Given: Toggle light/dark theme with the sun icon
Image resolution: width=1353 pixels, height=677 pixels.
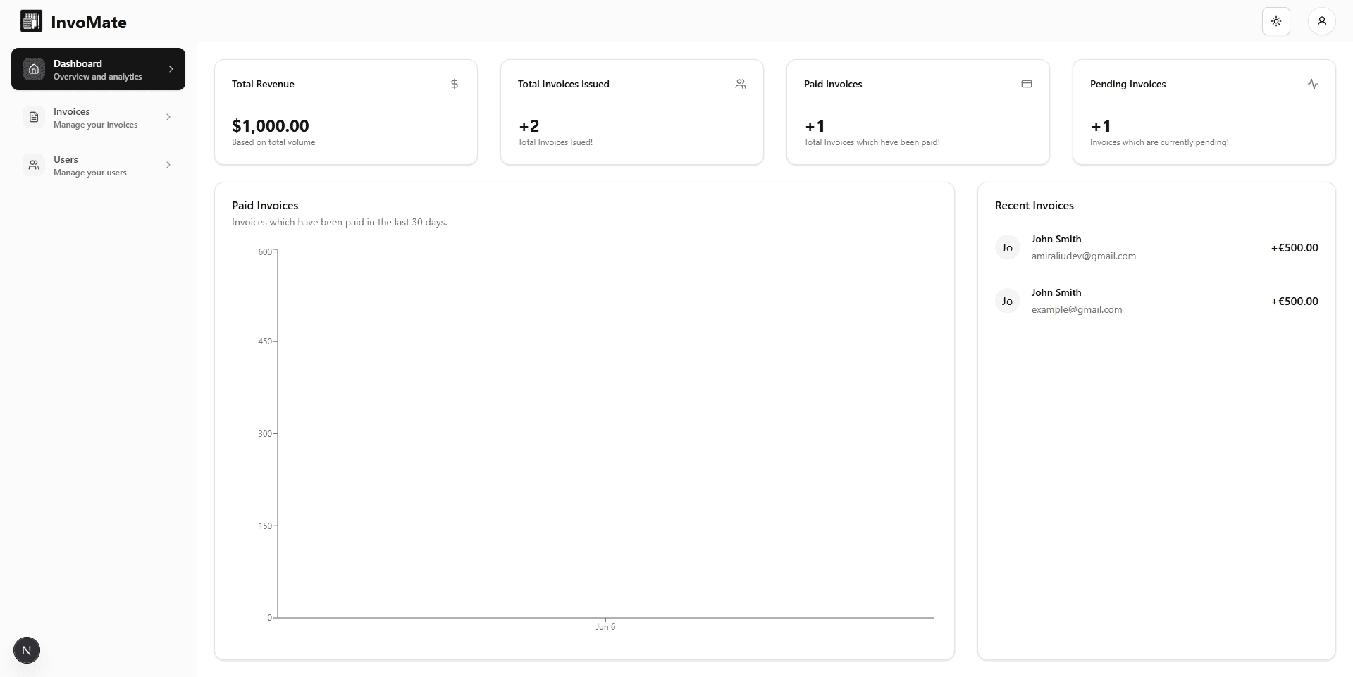Looking at the screenshot, I should (x=1276, y=21).
